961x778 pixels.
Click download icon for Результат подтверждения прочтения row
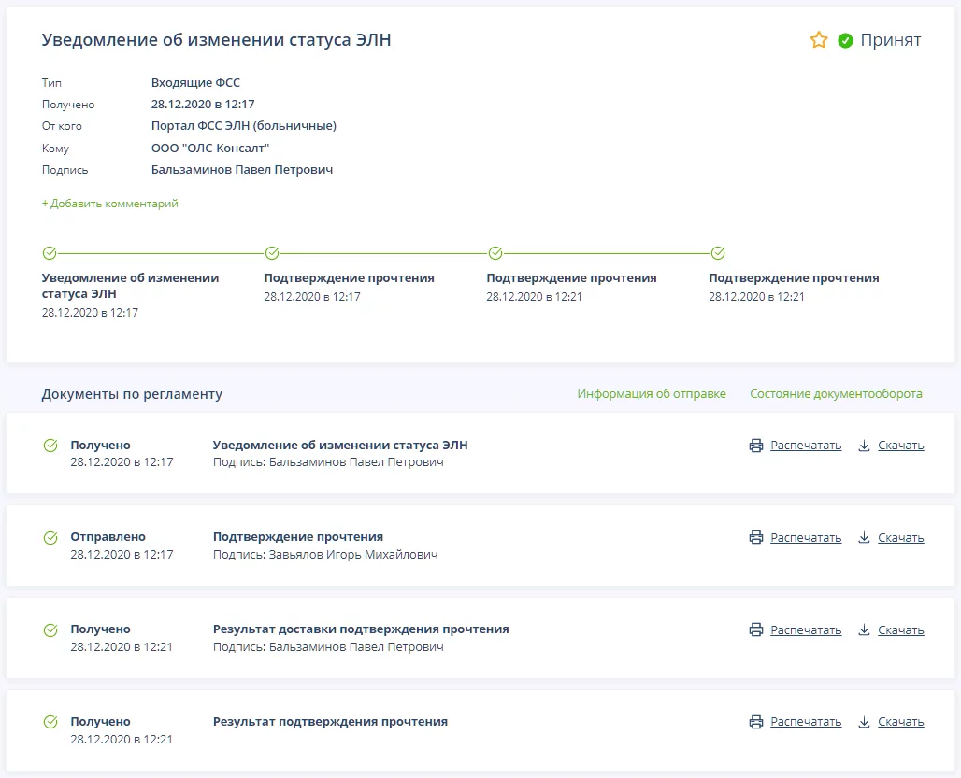pyautogui.click(x=865, y=722)
